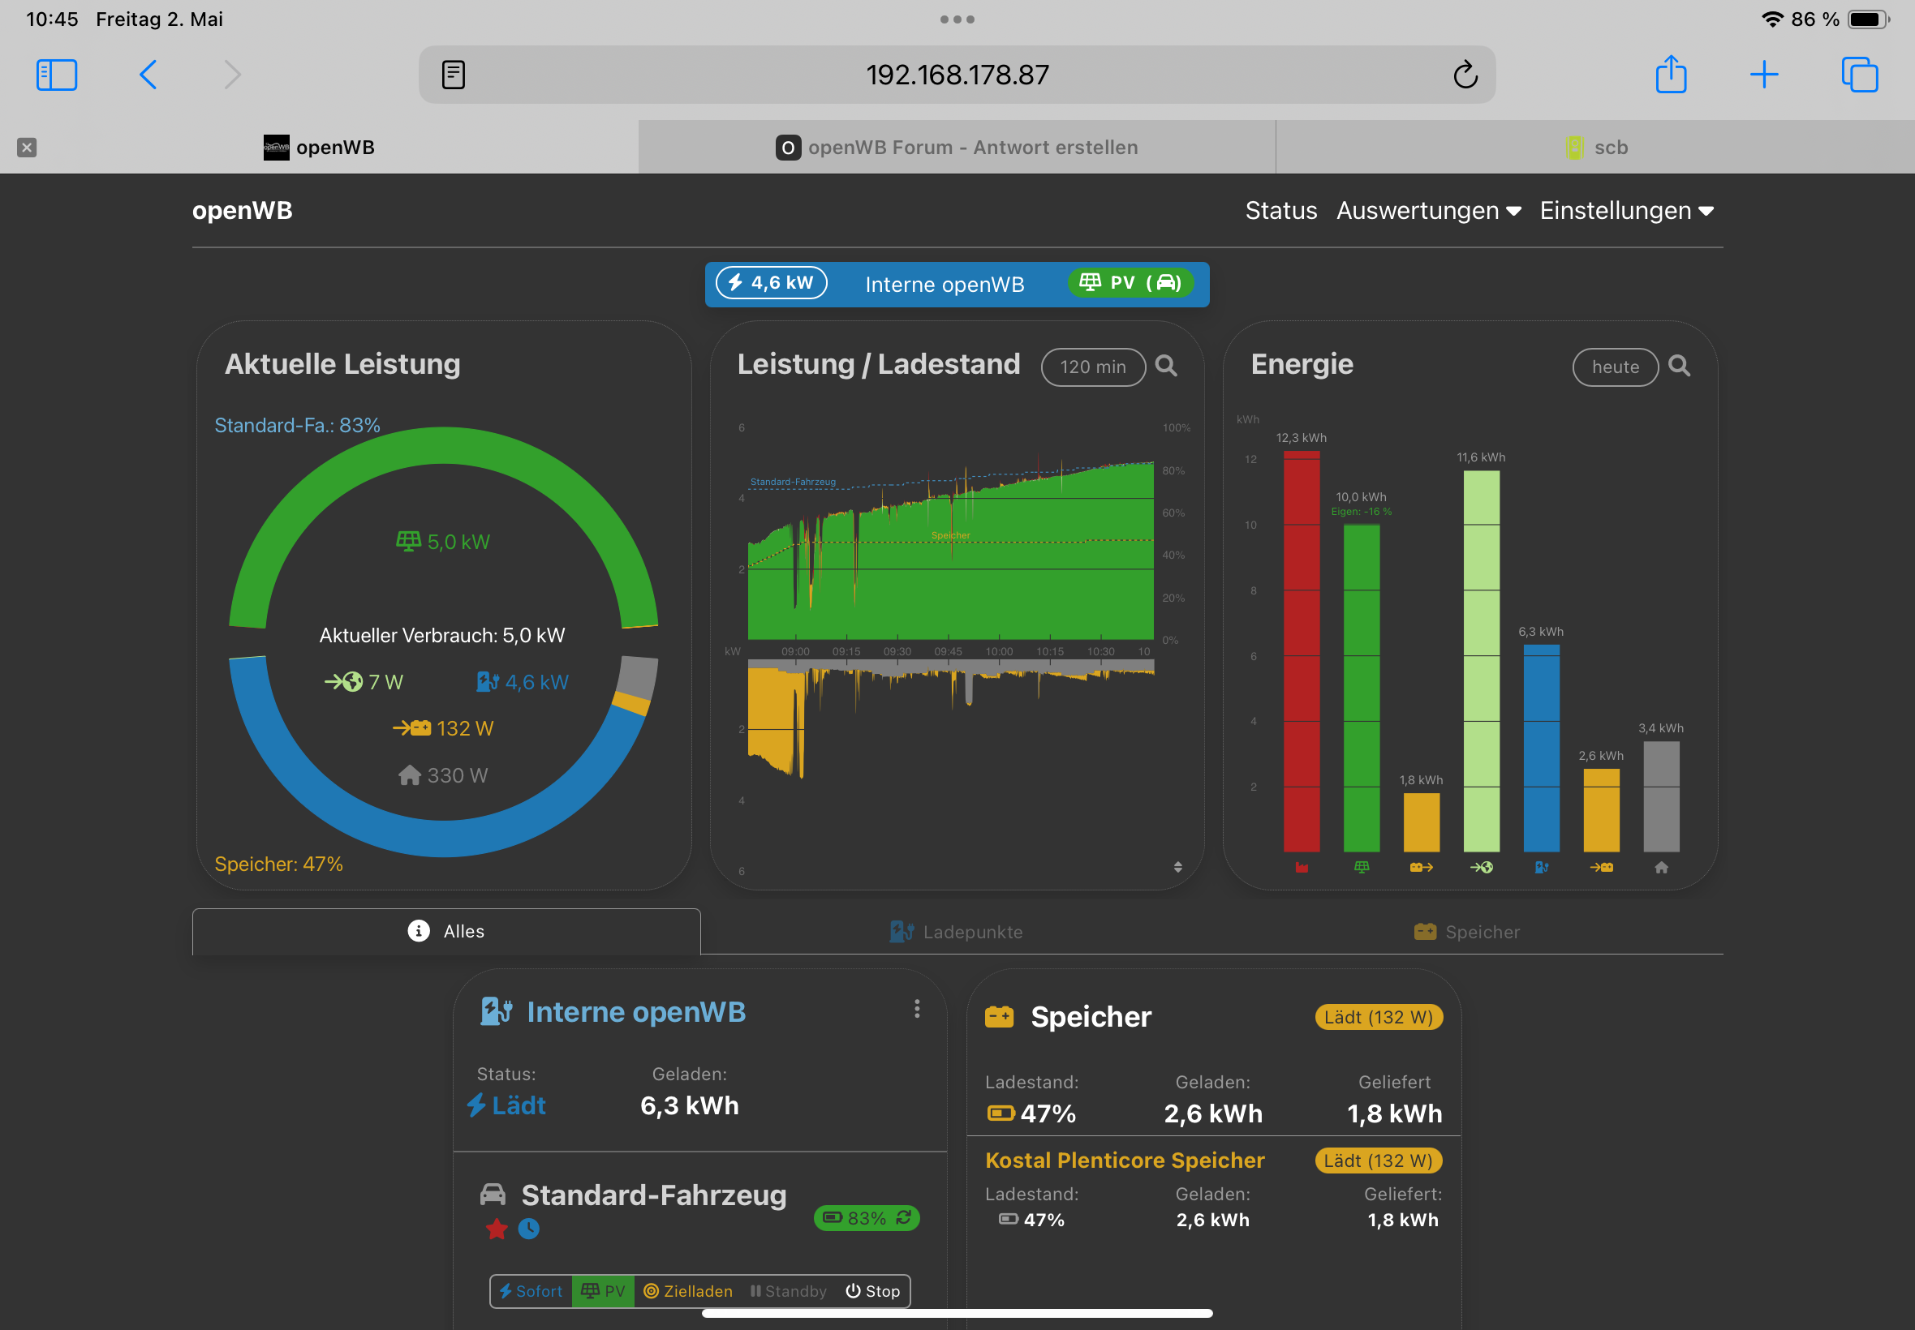Expand the Einstellungen dropdown

point(1625,211)
